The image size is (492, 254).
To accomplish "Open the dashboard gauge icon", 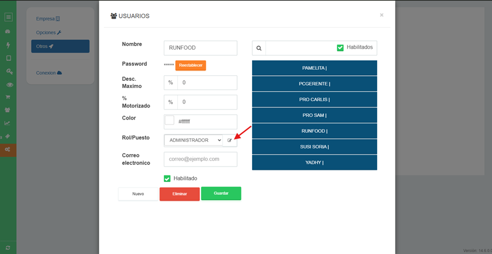I will pyautogui.click(x=8, y=32).
